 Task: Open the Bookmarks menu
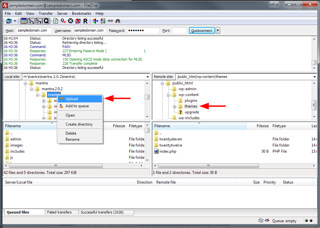(81, 14)
